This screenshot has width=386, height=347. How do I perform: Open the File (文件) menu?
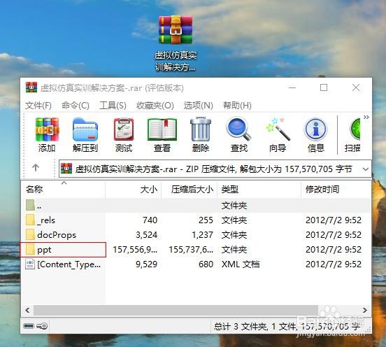(38, 106)
